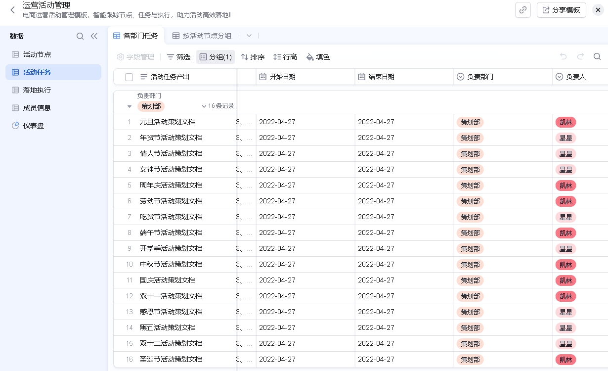This screenshot has height=371, width=608.
Task: Open the views dropdown chevron after tabs
Action: click(x=249, y=36)
